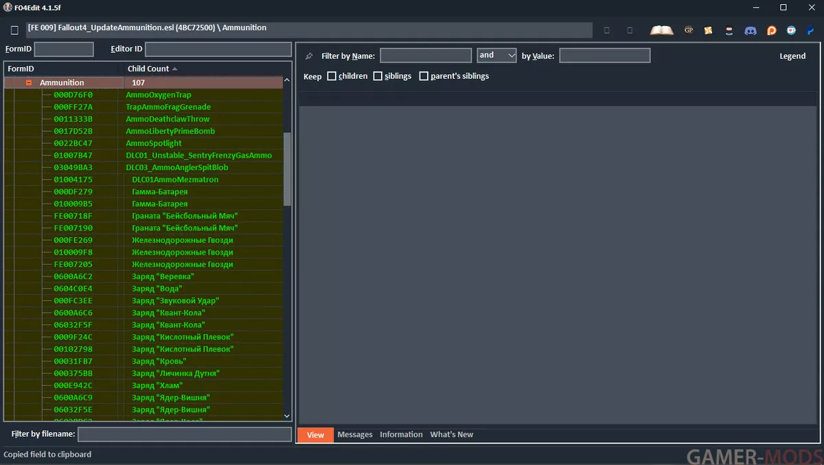824x465 pixels.
Task: Select the record with FormID 0009F24C
Action: (144, 337)
